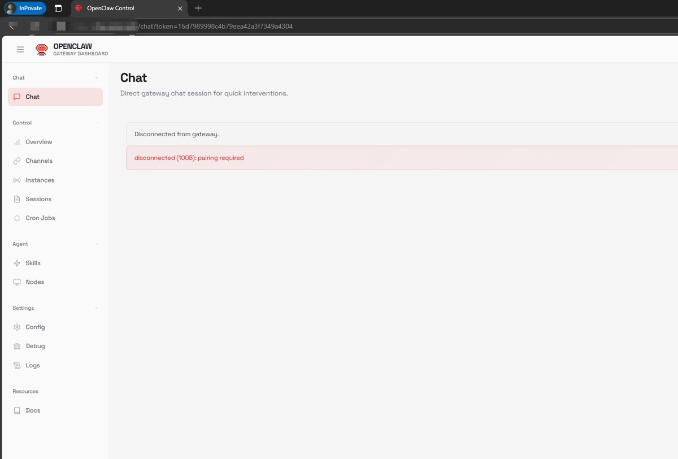Toggle the hamburger sidebar menu

click(20, 50)
